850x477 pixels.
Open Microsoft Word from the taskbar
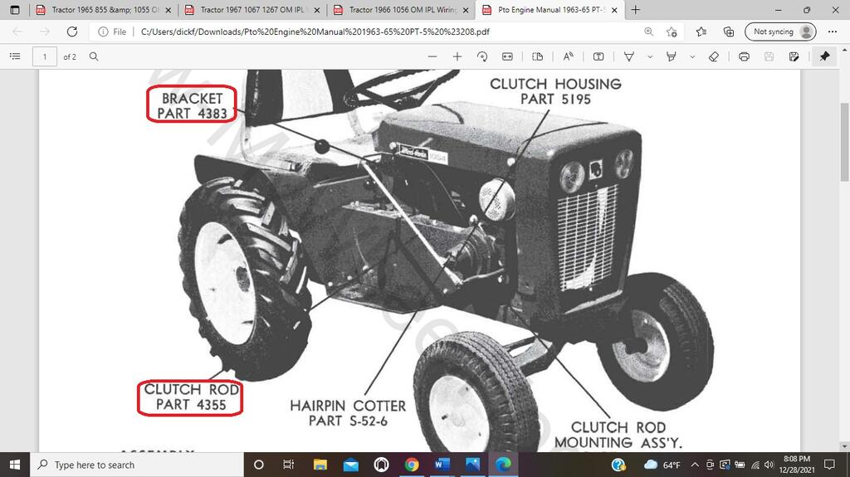click(442, 465)
